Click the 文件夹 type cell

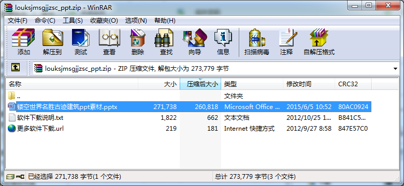[x=234, y=96]
